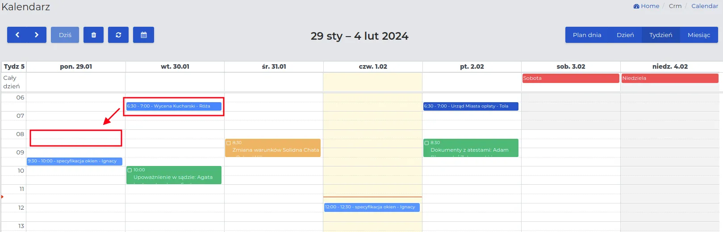The height and width of the screenshot is (232, 723).
Task: Open Thursday 12:00 specyfikacja okien event
Action: tap(372, 207)
